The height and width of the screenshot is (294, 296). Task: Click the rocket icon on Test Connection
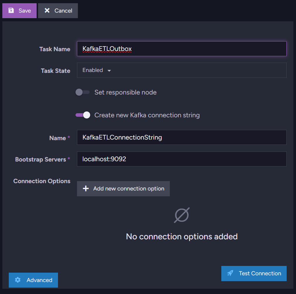[x=230, y=273]
